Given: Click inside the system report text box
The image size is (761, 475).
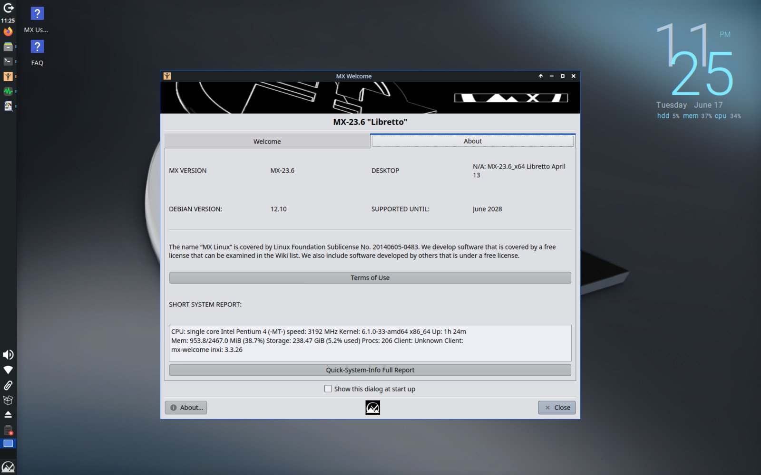Looking at the screenshot, I should (370, 343).
